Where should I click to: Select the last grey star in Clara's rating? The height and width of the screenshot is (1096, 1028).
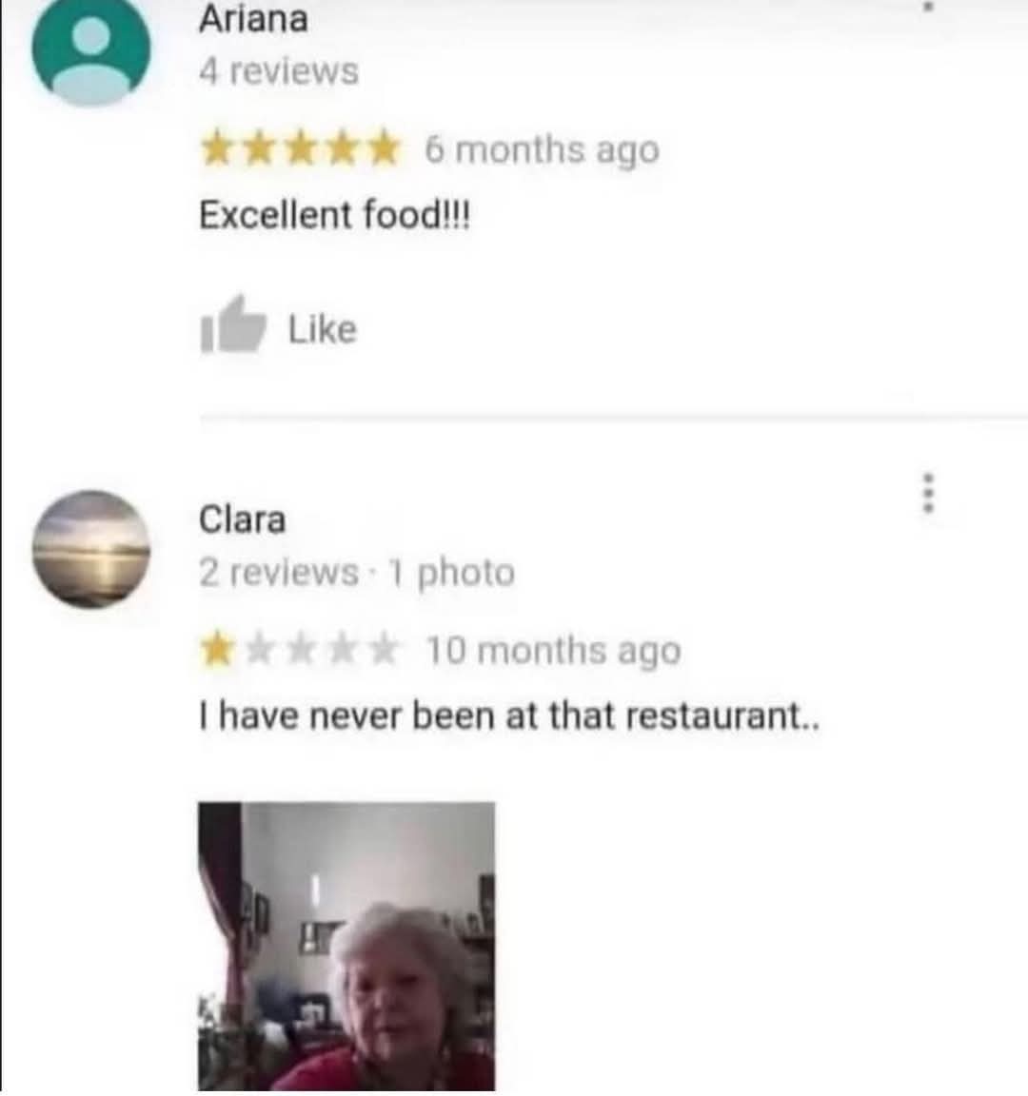pos(384,650)
